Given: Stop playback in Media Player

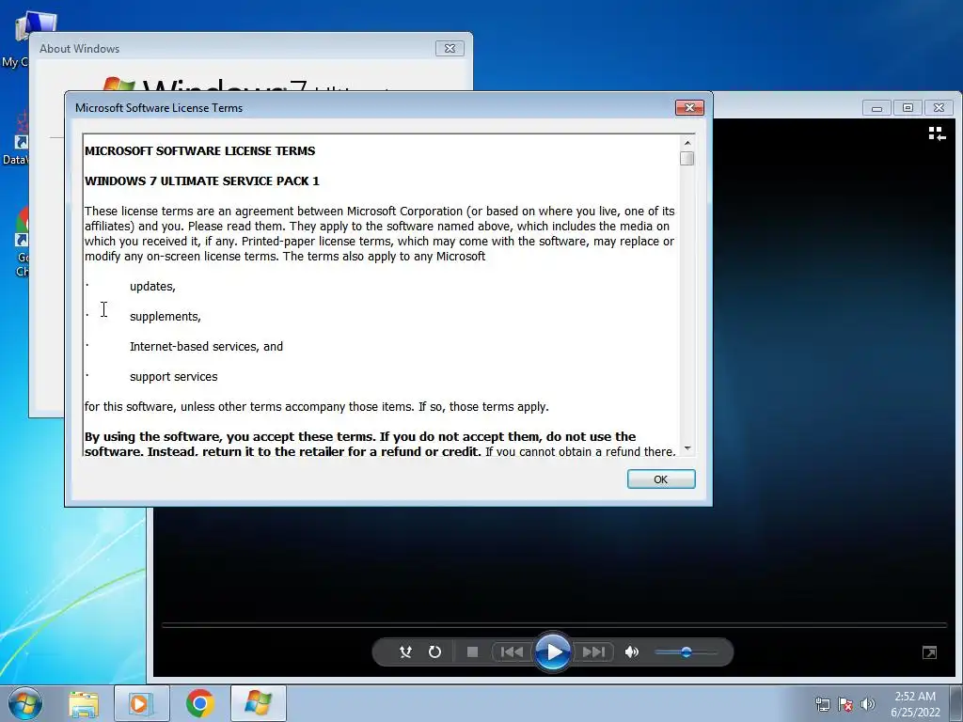Looking at the screenshot, I should [472, 652].
